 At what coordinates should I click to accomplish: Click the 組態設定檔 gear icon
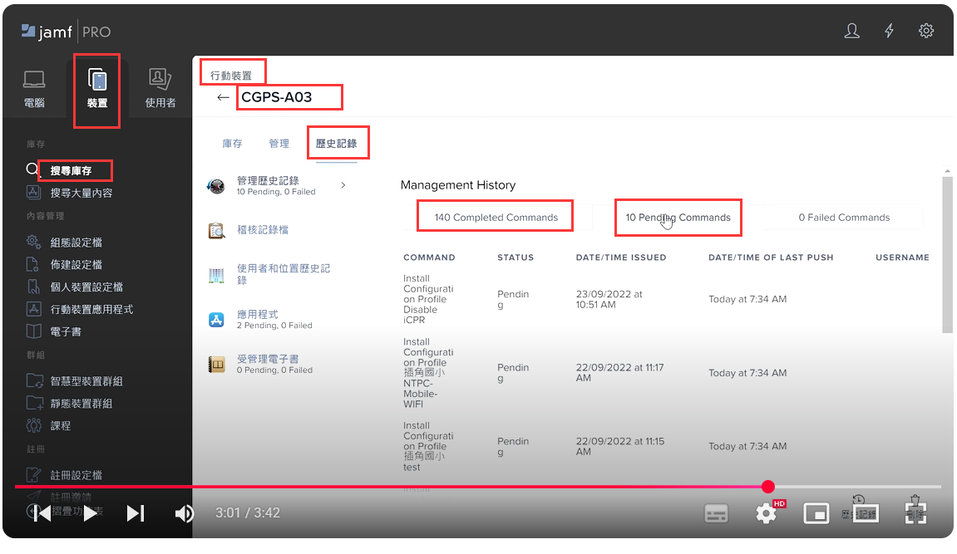tap(33, 242)
